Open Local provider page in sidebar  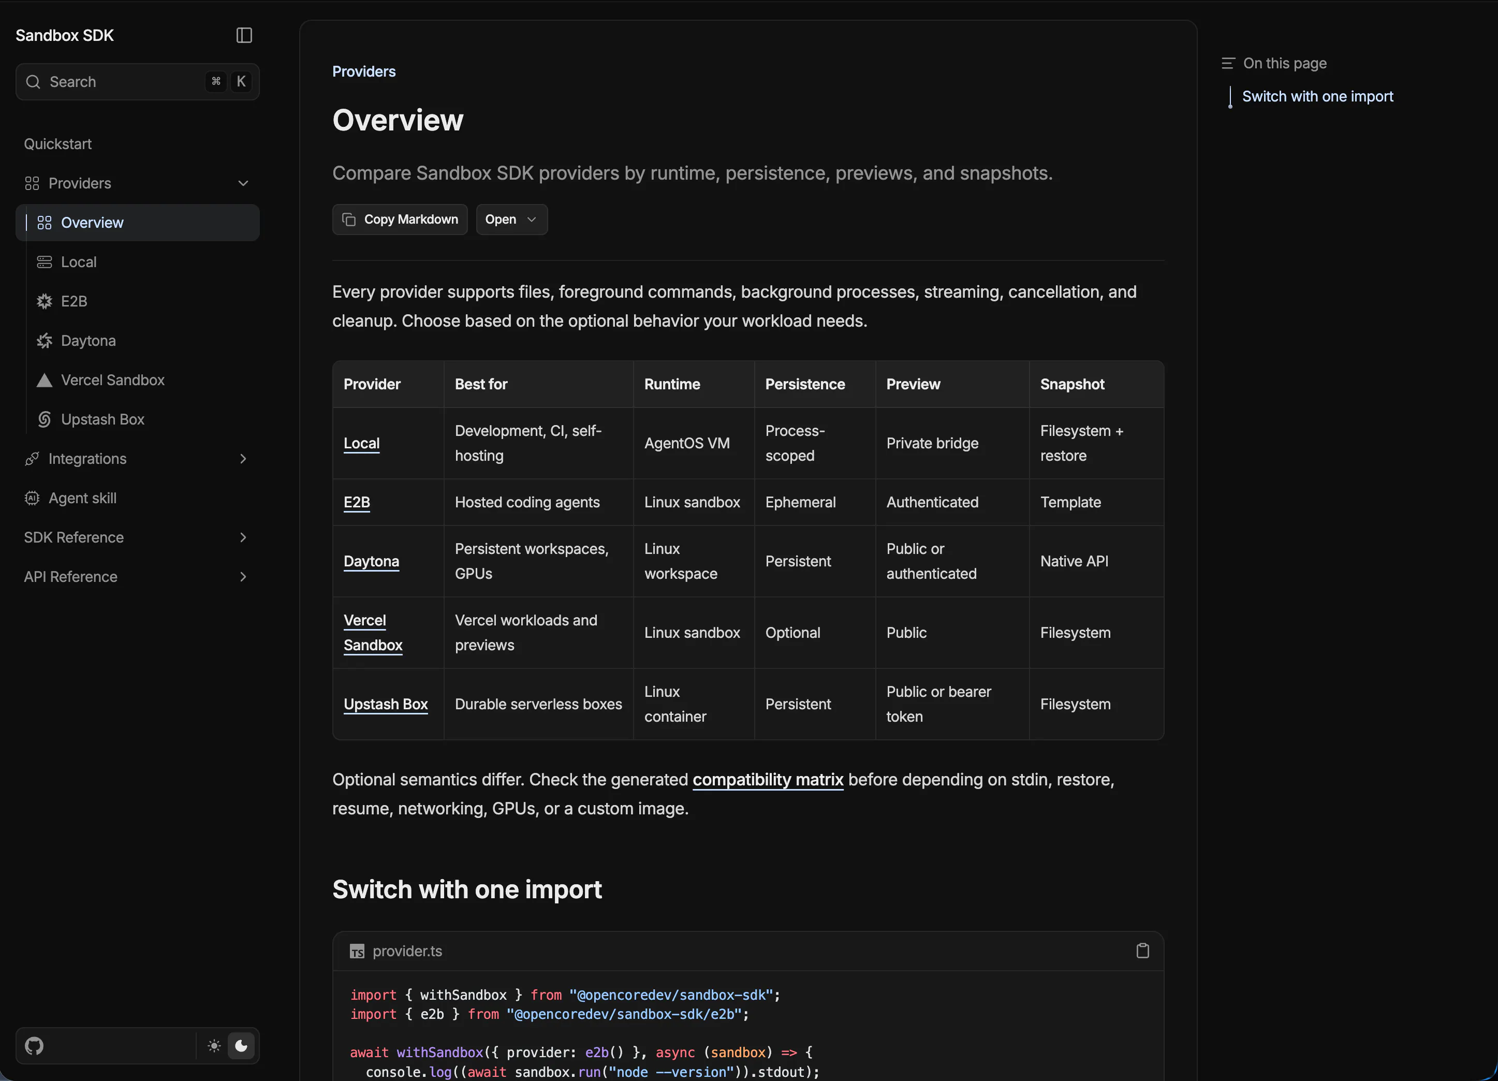79,262
